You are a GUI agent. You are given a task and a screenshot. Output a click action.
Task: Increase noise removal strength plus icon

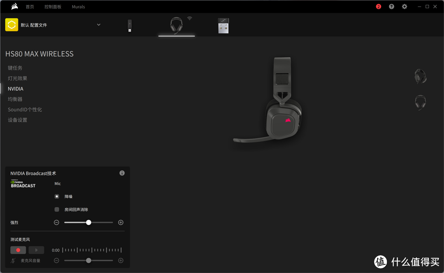pos(120,222)
